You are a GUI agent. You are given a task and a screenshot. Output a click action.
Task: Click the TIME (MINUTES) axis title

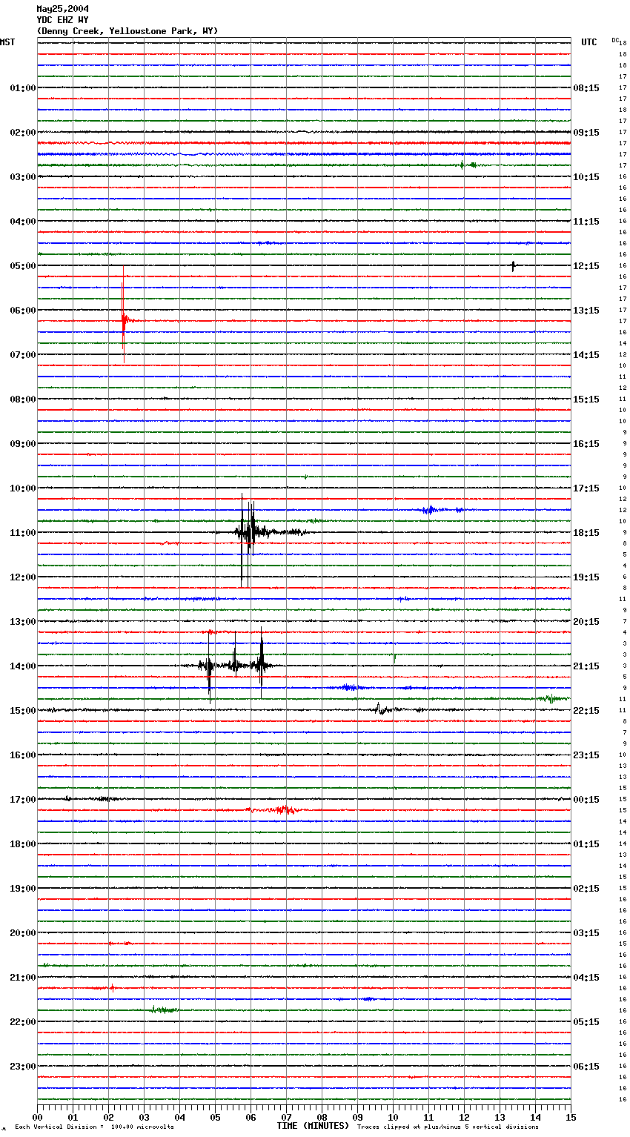(x=313, y=1126)
